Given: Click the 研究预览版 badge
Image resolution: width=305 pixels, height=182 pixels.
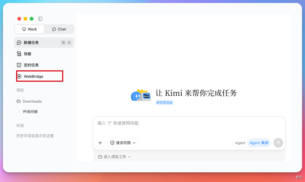Looking at the screenshot, I should point(164,103).
